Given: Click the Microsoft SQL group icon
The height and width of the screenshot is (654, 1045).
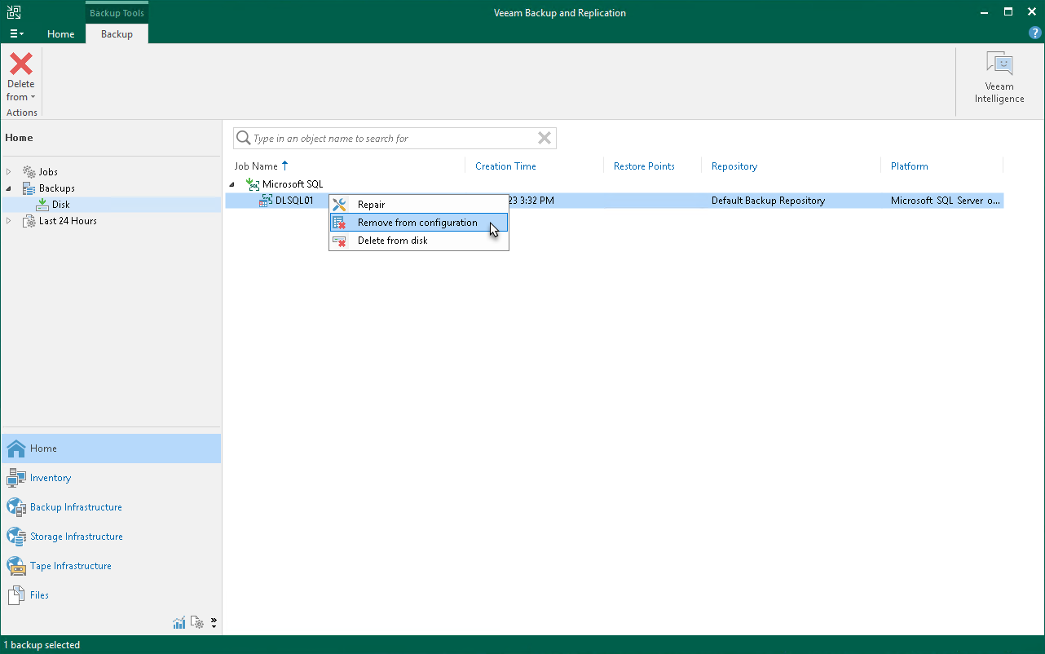Looking at the screenshot, I should tap(253, 184).
